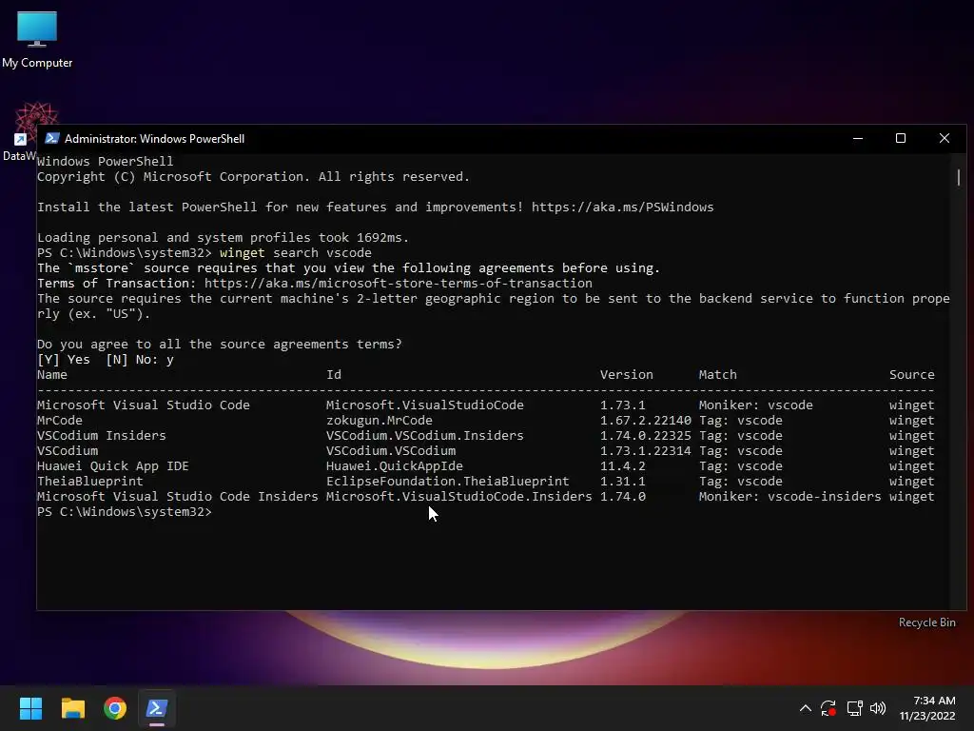This screenshot has width=974, height=731.
Task: Click the https://aka.ms/PSWindows URL text
Action: click(x=622, y=207)
